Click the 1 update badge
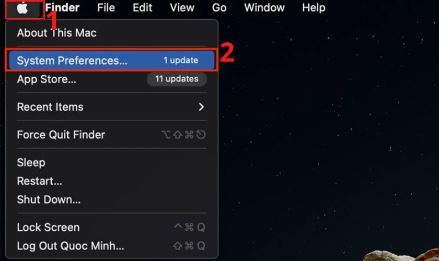This screenshot has height=261, width=439. [x=181, y=60]
